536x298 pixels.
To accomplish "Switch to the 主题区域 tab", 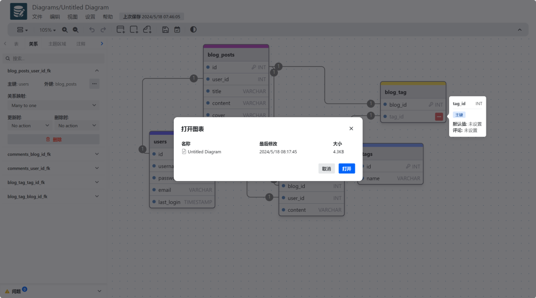I will click(57, 44).
